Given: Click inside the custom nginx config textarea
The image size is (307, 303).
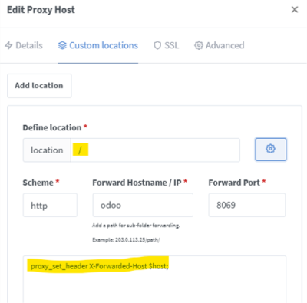Looking at the screenshot, I should pos(154,279).
